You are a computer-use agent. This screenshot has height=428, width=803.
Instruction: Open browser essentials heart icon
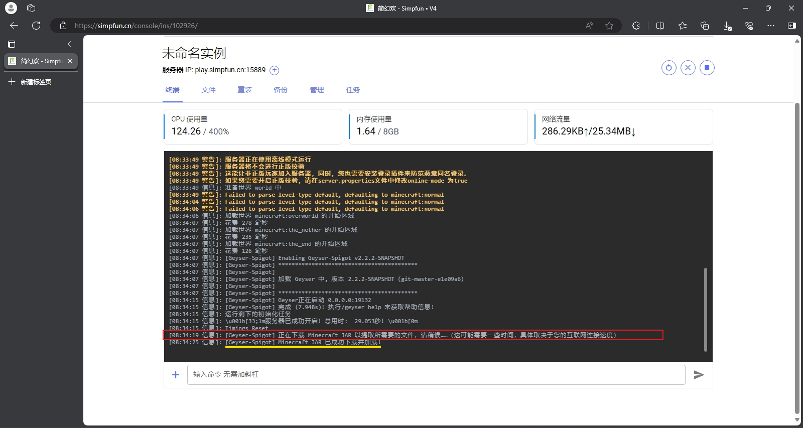(749, 26)
